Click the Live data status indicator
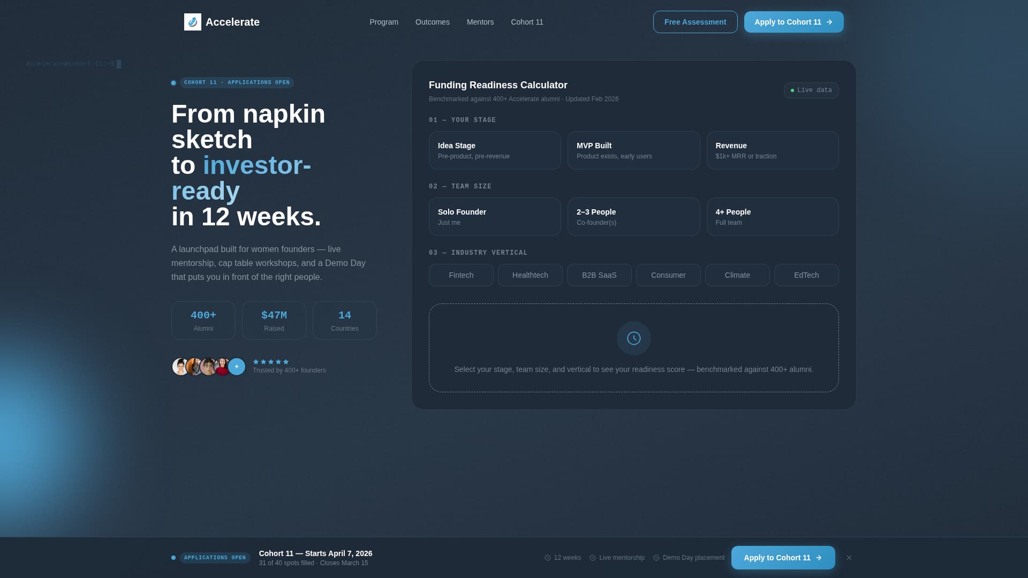1028x578 pixels. (x=811, y=90)
